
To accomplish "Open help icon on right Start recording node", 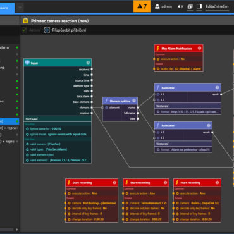I will click(x=217, y=182).
